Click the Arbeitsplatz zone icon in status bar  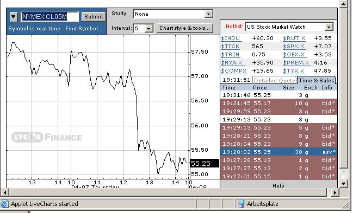click(241, 204)
